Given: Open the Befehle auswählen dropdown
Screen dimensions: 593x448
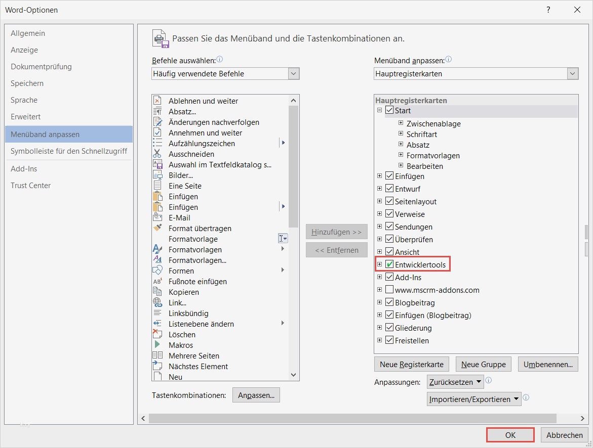Looking at the screenshot, I should point(294,74).
